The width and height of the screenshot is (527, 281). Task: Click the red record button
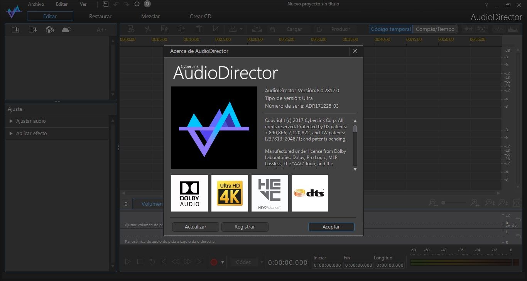214,262
